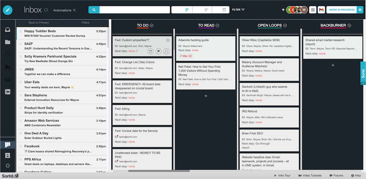Star the Solly Kramers Parkhurst Specials email
The width and height of the screenshot is (366, 179).
pyautogui.click(x=21, y=56)
